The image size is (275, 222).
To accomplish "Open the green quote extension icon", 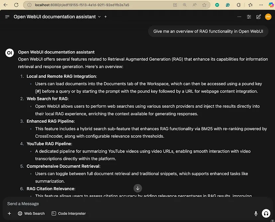I will coord(217,5).
